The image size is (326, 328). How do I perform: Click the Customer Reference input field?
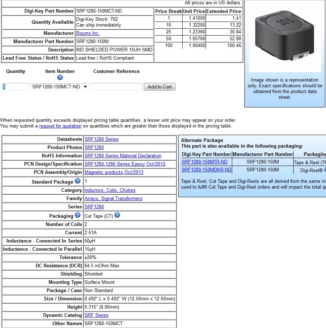tap(116, 87)
